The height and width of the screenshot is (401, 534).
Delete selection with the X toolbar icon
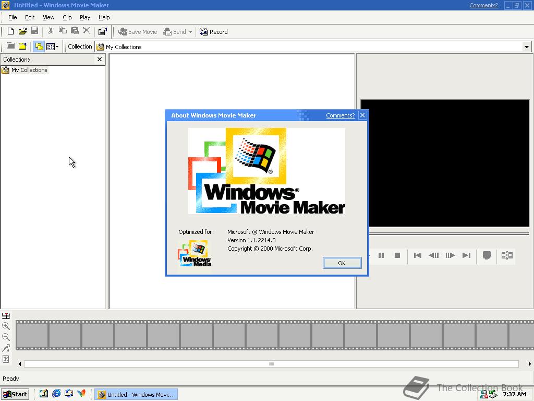[x=87, y=31]
